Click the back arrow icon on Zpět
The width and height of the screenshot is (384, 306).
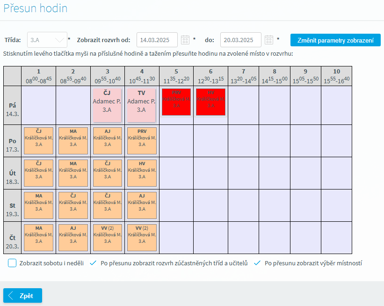pos(11,296)
